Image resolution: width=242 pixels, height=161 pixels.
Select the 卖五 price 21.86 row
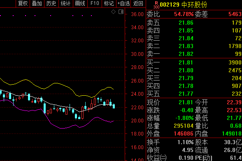click(x=194, y=23)
